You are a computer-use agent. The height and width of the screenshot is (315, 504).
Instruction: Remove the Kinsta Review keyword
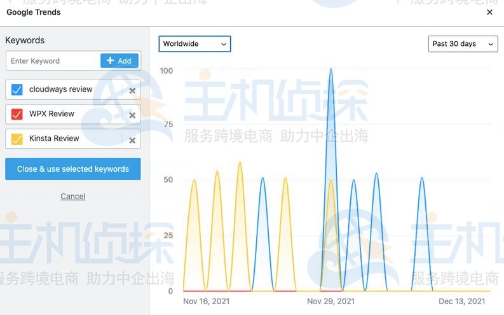pos(132,140)
